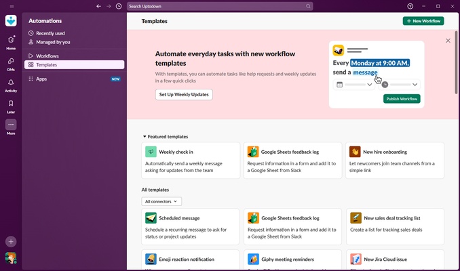Click the message link in preview

pos(365,72)
